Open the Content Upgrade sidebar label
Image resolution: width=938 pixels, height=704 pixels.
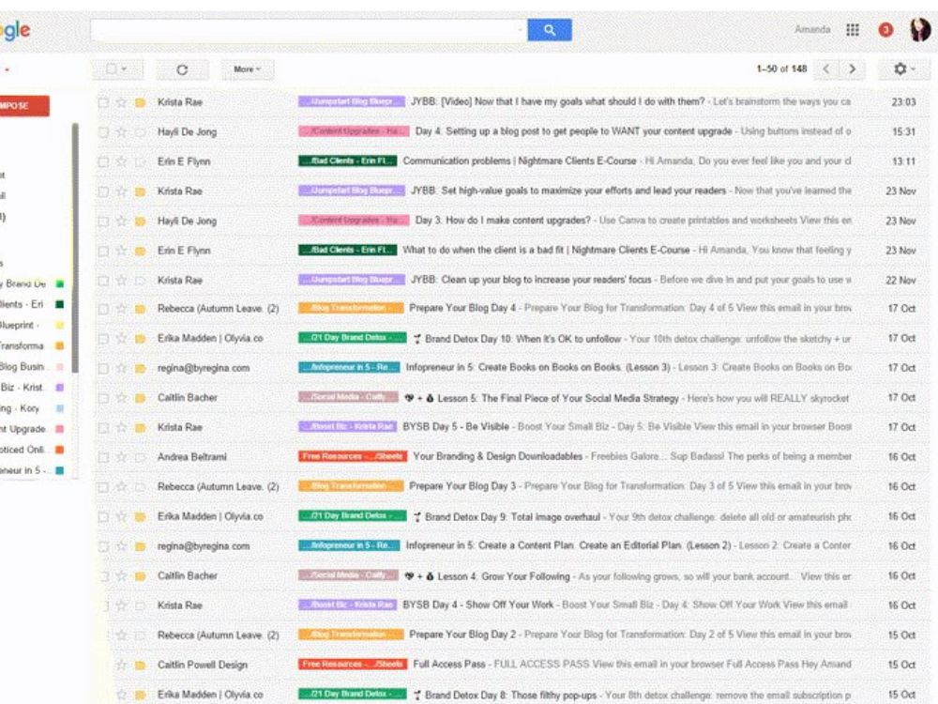(x=23, y=429)
